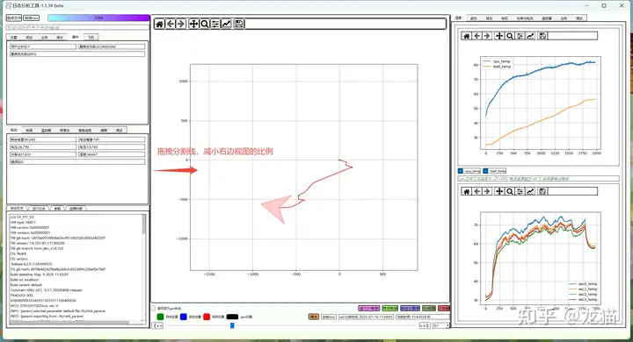
Task: Open curve editor icon above cpu_temp chart
Action: point(530,36)
